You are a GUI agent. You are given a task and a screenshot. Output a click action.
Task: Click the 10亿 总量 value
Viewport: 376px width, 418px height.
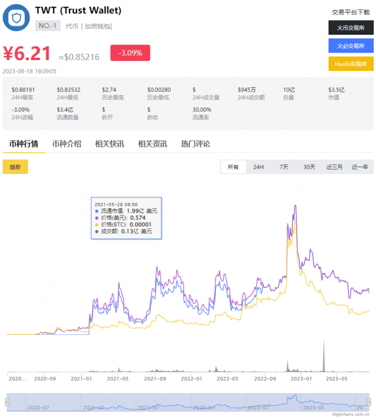tap(289, 90)
